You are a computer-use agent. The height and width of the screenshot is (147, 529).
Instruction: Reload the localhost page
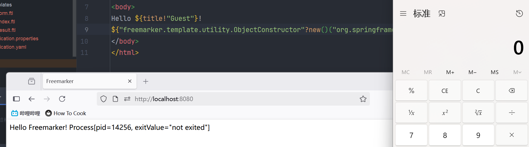coord(62,99)
